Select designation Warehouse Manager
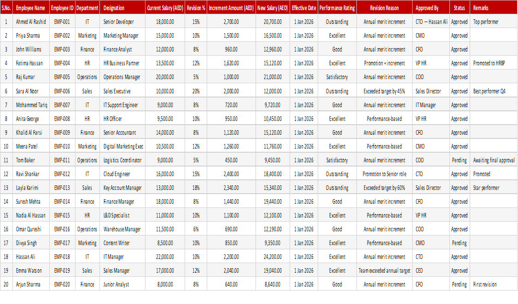Screen dimensions: 518x304 coord(122,230)
